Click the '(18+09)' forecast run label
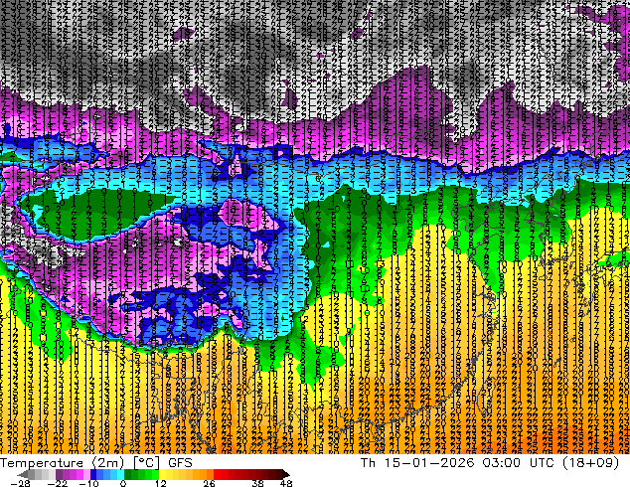Screen dimensions: 630x487 click(x=590, y=463)
